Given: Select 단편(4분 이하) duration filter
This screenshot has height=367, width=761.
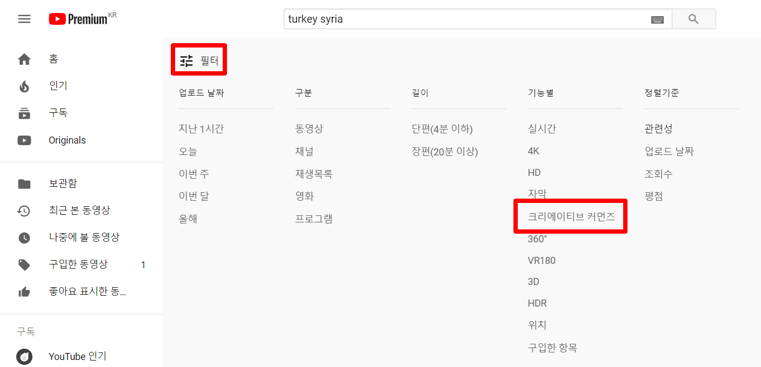Looking at the screenshot, I should click(x=442, y=129).
